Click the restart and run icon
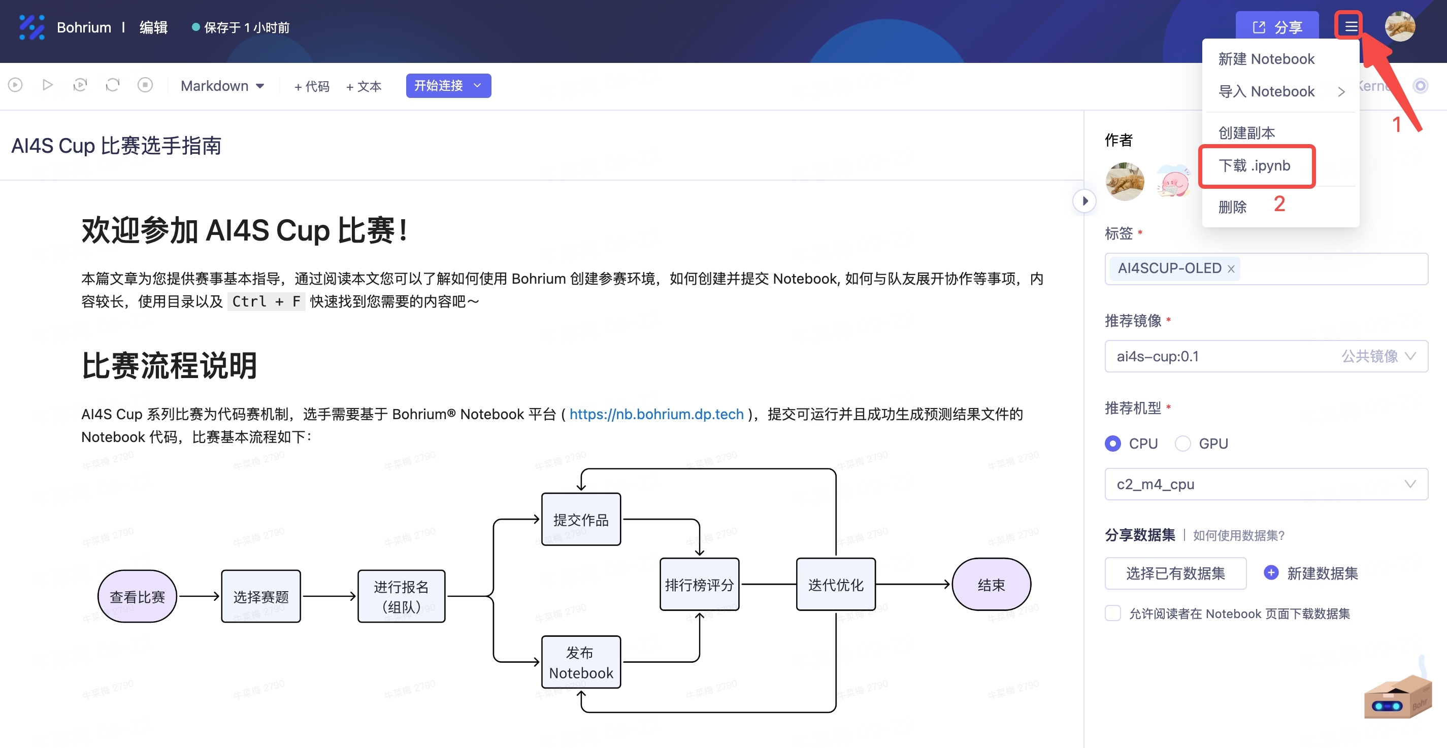The image size is (1447, 748). (x=80, y=85)
